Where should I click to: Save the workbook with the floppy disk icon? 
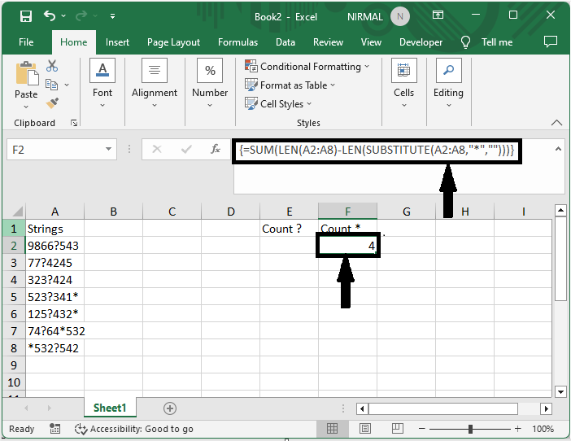[x=26, y=16]
